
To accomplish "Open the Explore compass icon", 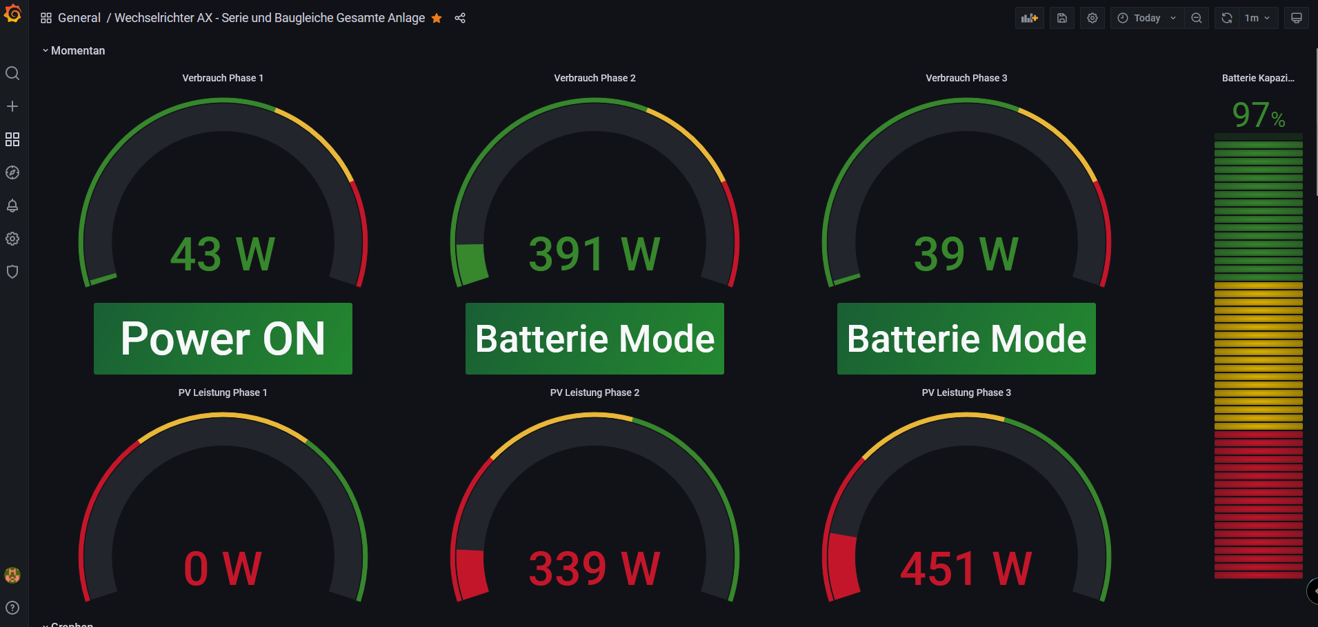I will 12,172.
